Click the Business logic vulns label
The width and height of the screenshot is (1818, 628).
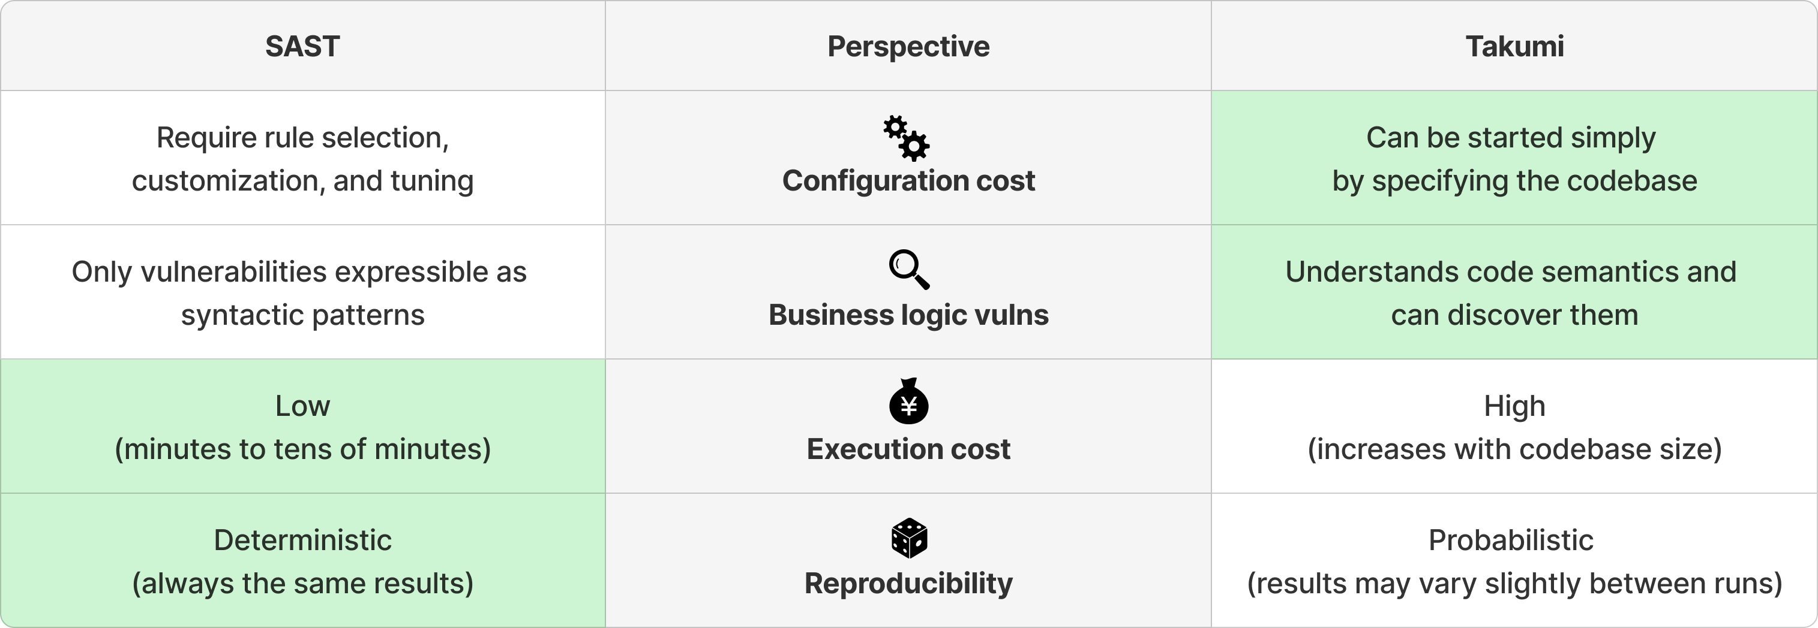pyautogui.click(x=908, y=315)
